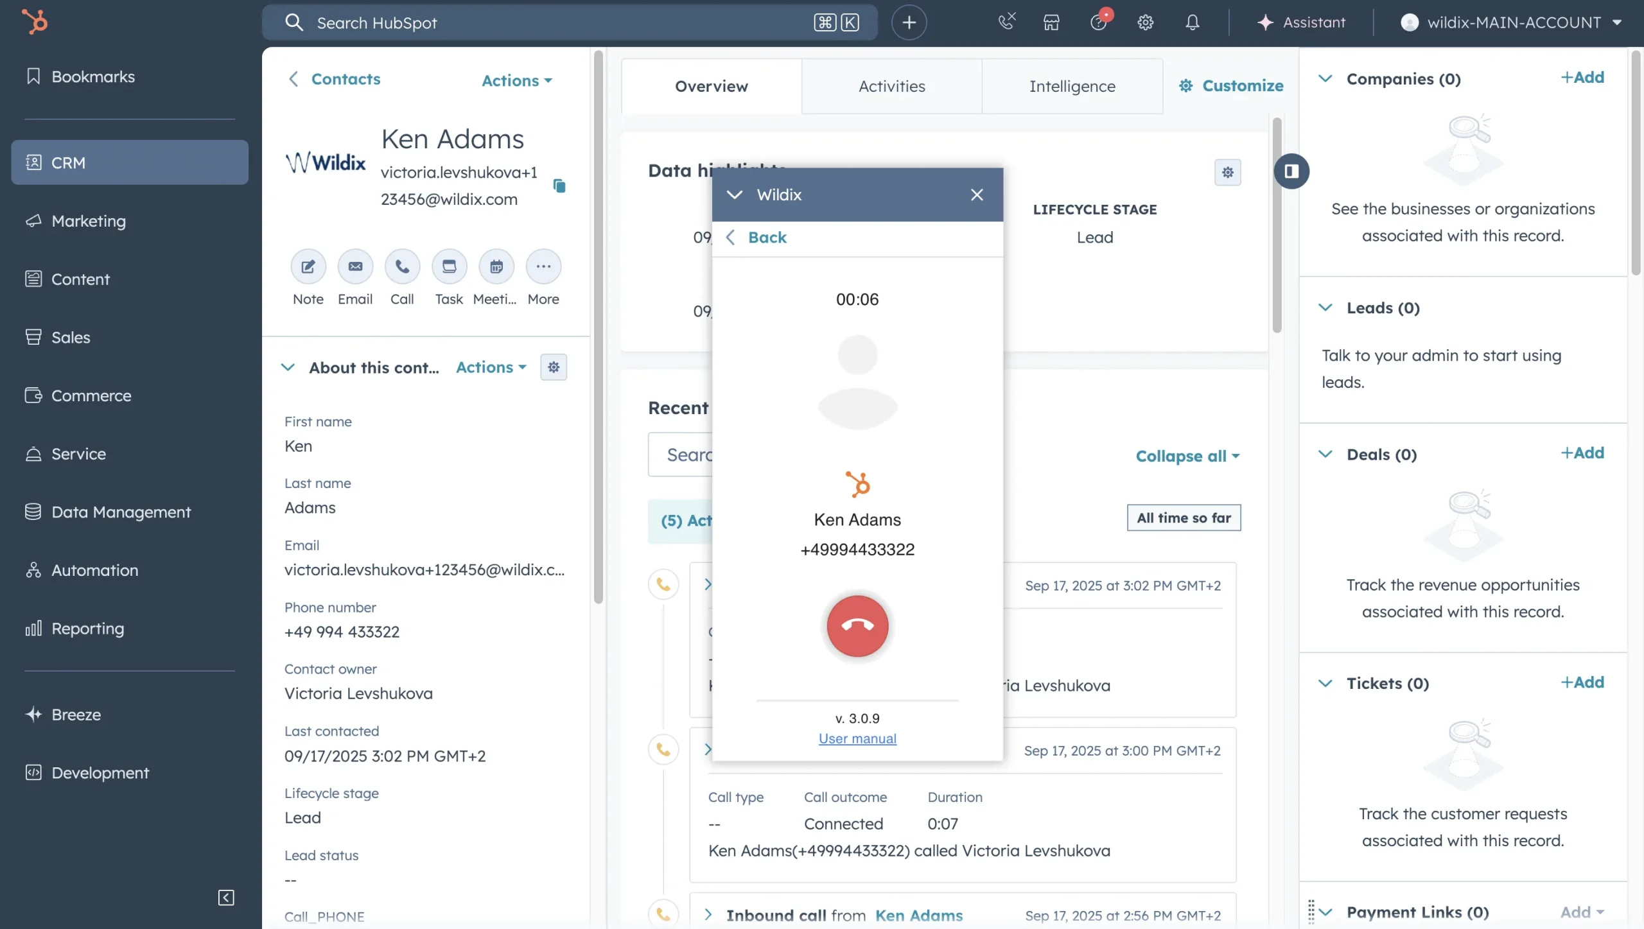Collapse the left navigation sidebar
The width and height of the screenshot is (1644, 929).
(x=226, y=898)
